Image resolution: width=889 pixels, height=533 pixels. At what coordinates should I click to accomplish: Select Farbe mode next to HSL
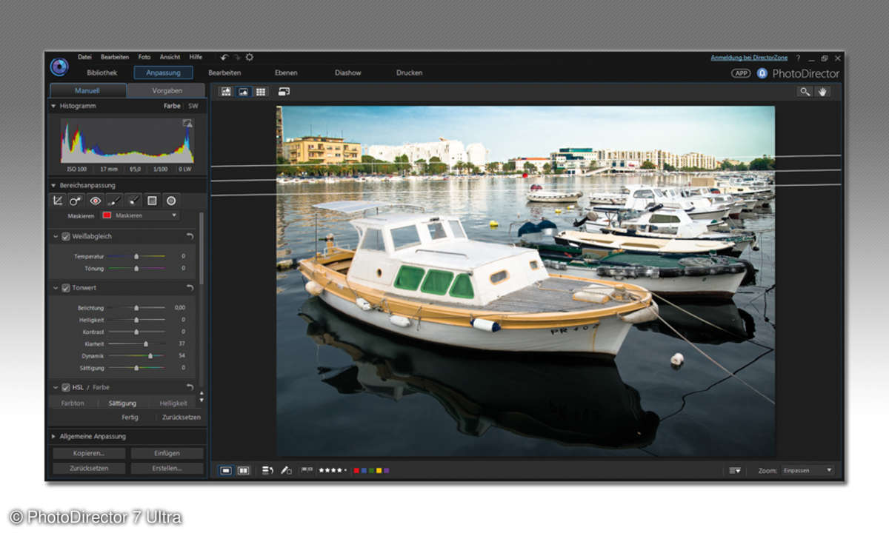point(101,387)
